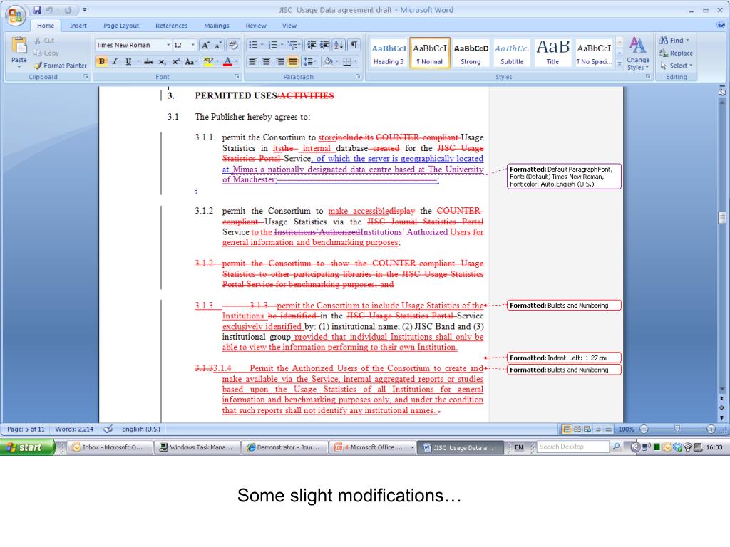Sort the selection alphabetically with A-Z icon
The height and width of the screenshot is (547, 730).
coord(339,45)
